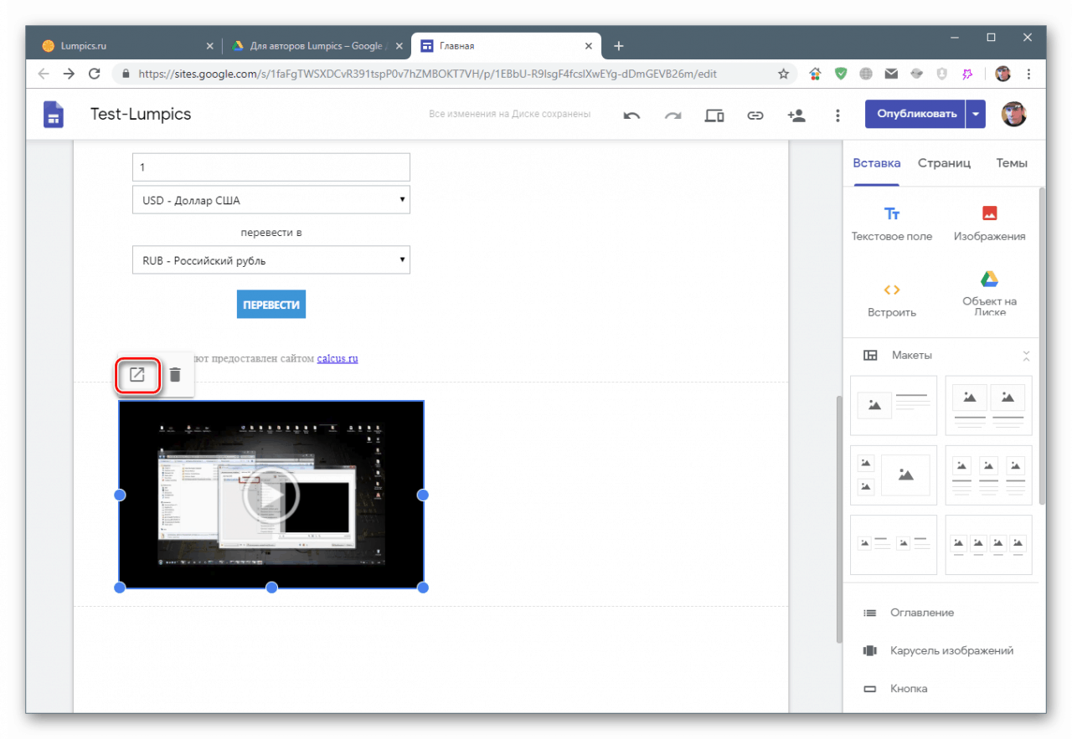Bookmark this page with the star icon
1072x739 pixels.
click(x=784, y=74)
